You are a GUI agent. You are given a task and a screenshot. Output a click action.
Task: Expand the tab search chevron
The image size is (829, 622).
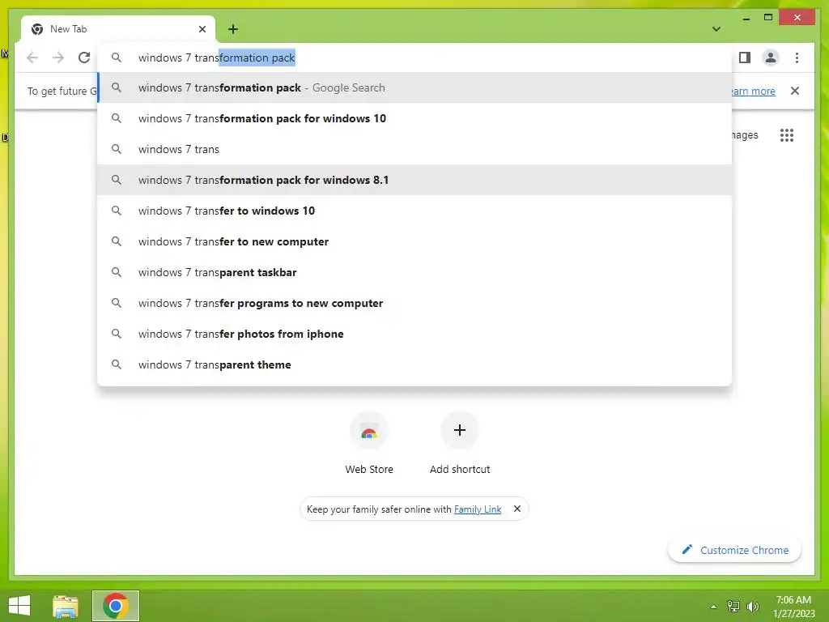(x=716, y=29)
